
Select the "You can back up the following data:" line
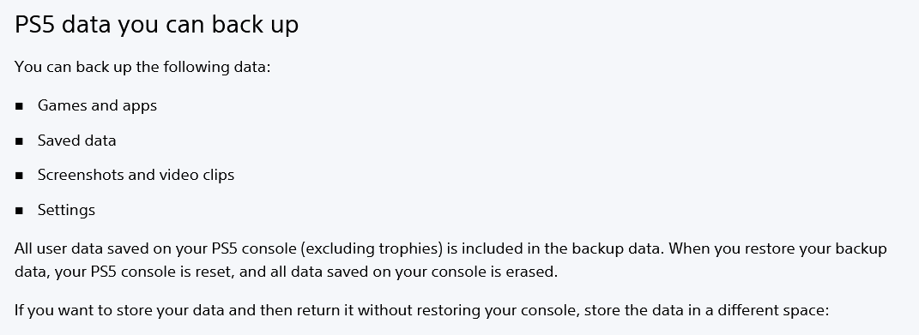coord(142,67)
